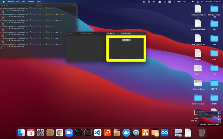Open the Apple menu

coord(4,2)
